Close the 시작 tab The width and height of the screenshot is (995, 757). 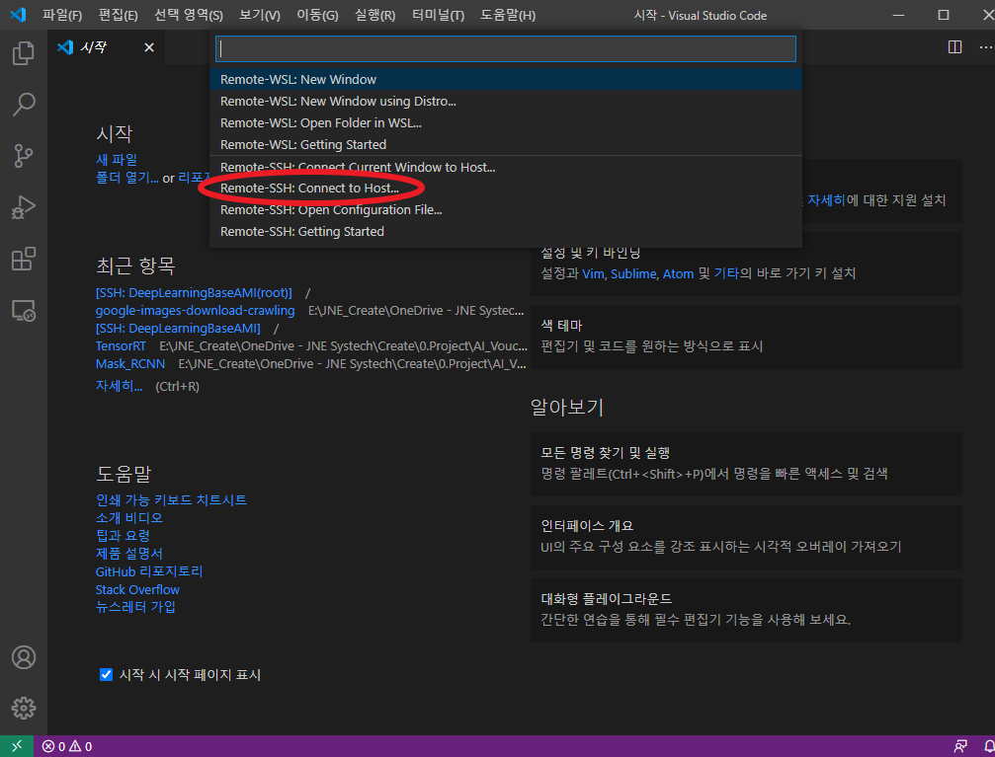coord(149,47)
